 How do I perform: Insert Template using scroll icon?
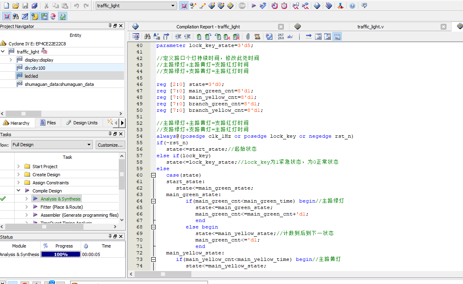click(257, 36)
